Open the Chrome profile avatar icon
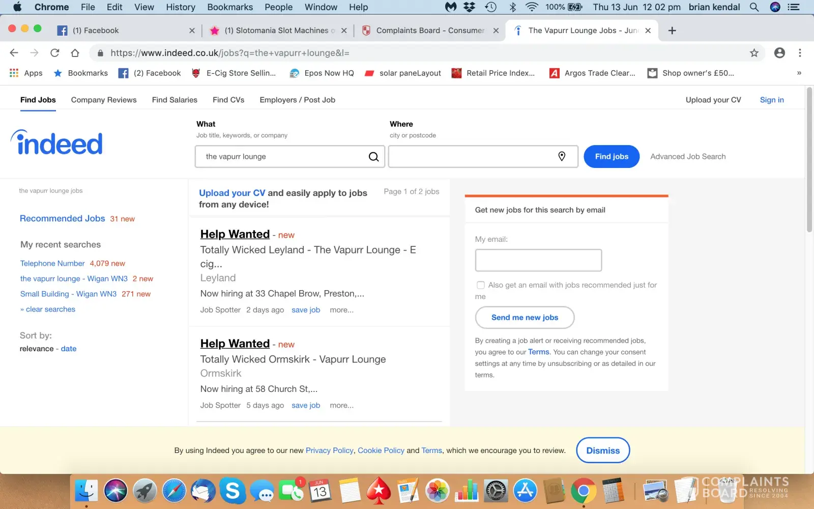Screen dimensions: 814x509 [779, 53]
